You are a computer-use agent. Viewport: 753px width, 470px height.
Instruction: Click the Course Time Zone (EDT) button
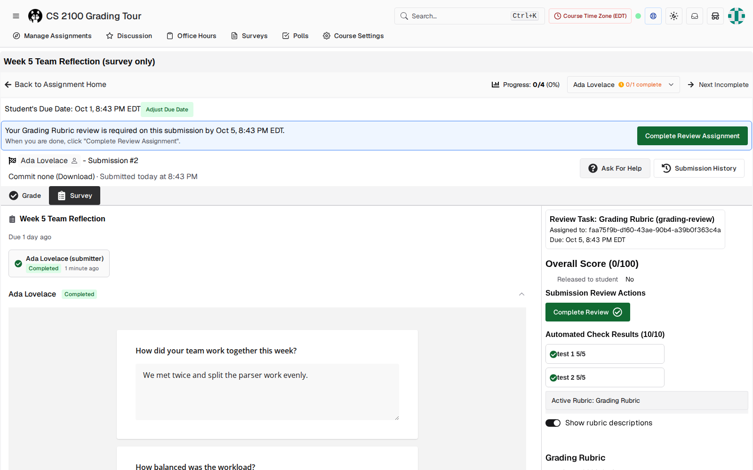coord(590,16)
